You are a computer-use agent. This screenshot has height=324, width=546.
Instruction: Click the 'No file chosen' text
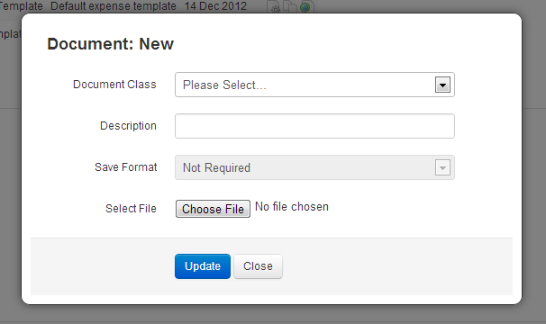pyautogui.click(x=292, y=207)
